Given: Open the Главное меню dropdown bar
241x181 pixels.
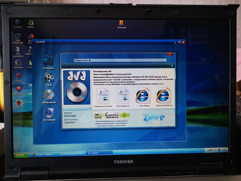Looking at the screenshot, I should (120, 60).
